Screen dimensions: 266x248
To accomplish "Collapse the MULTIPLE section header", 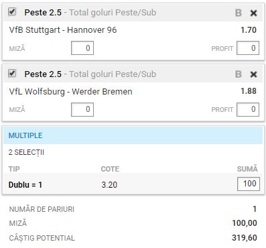I will tap(133, 135).
